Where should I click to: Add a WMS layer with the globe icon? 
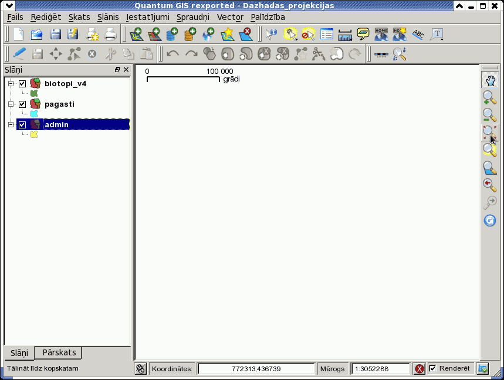click(208, 34)
